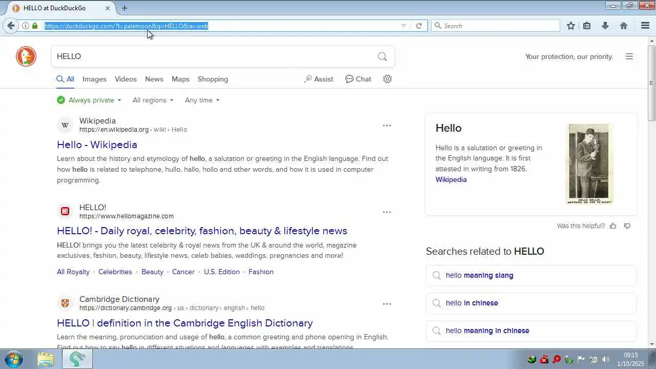Open the Fashion sitelink
This screenshot has height=369, width=656.
pos(261,272)
